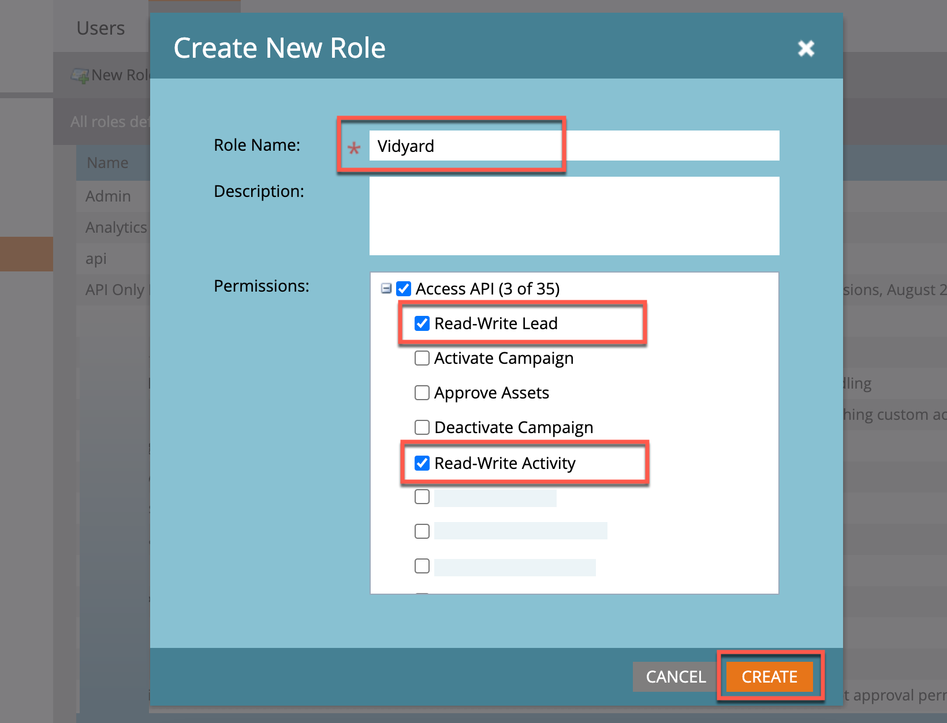947x723 pixels.
Task: Click the New Role icon in background toolbar
Action: click(x=80, y=75)
